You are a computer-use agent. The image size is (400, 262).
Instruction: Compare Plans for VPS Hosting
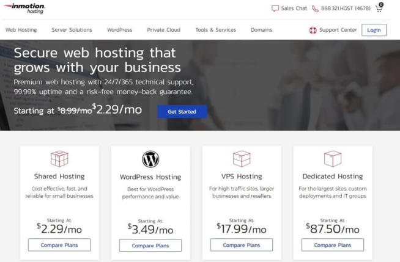coord(242,245)
